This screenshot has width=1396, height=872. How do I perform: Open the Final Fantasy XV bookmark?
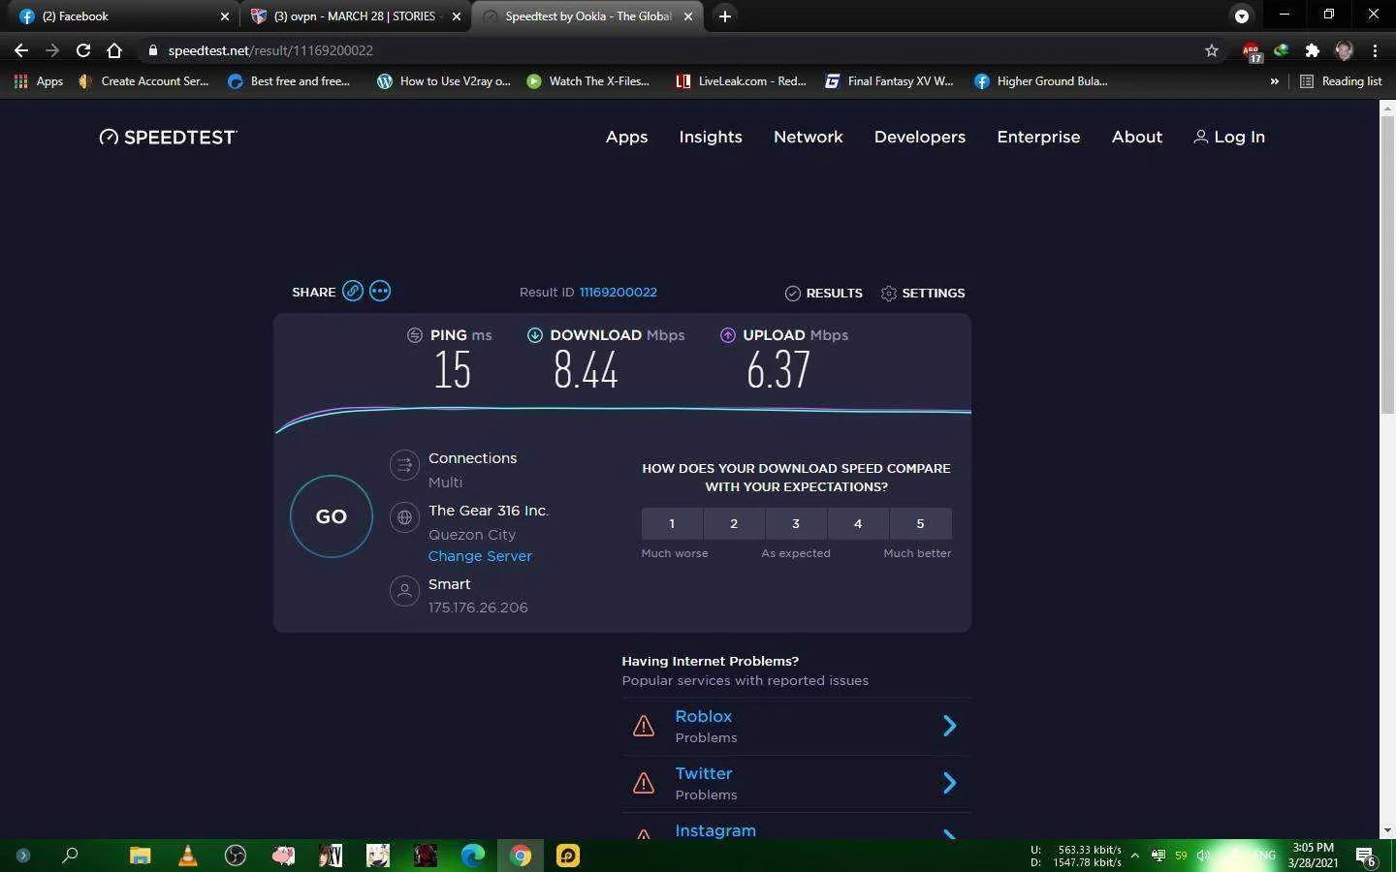889,81
